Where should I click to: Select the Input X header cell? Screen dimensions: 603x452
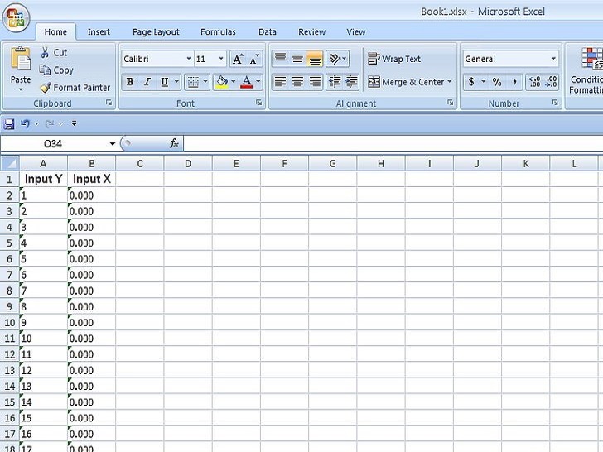[91, 179]
